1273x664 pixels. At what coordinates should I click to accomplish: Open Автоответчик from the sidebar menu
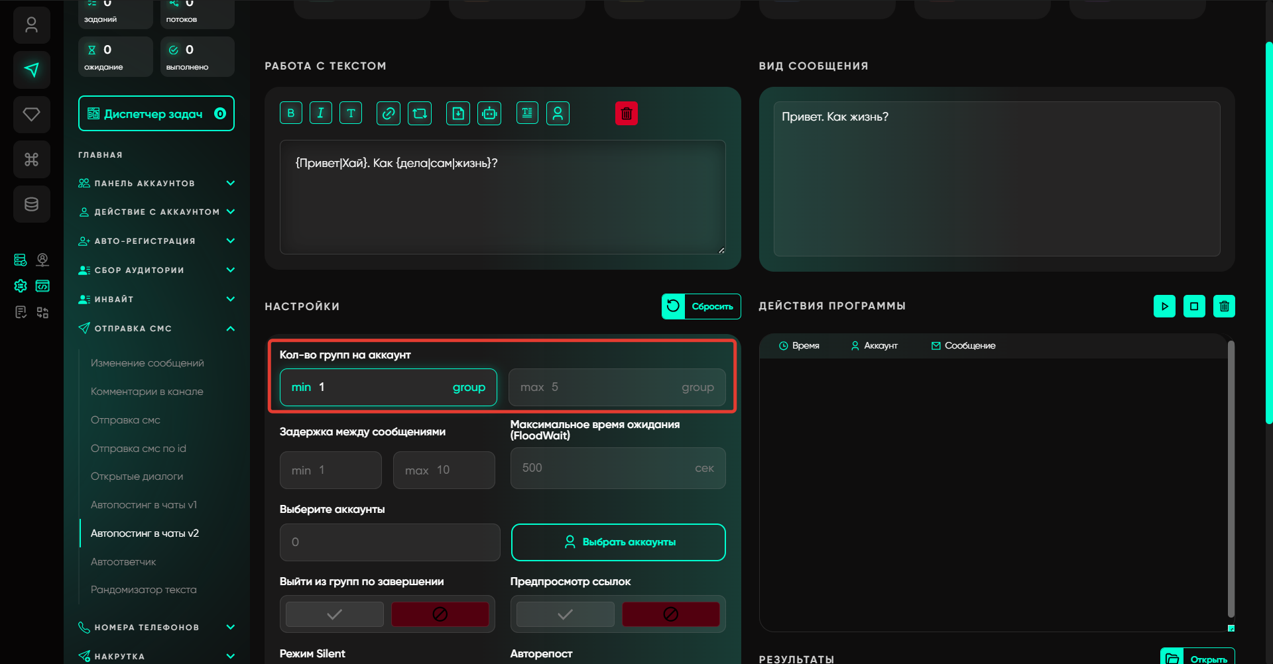123,562
